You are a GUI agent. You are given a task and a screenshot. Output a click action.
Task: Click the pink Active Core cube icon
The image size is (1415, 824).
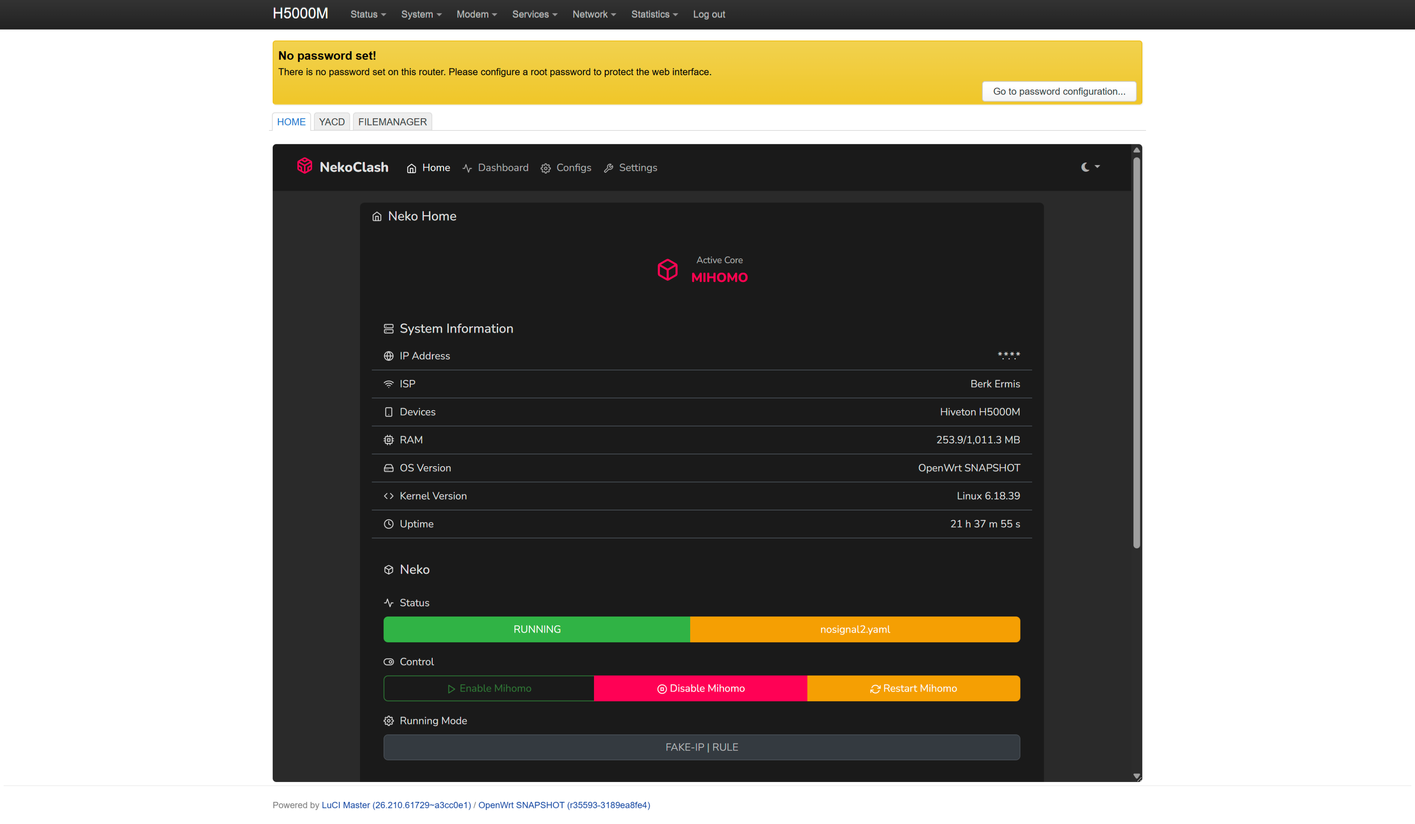click(668, 270)
